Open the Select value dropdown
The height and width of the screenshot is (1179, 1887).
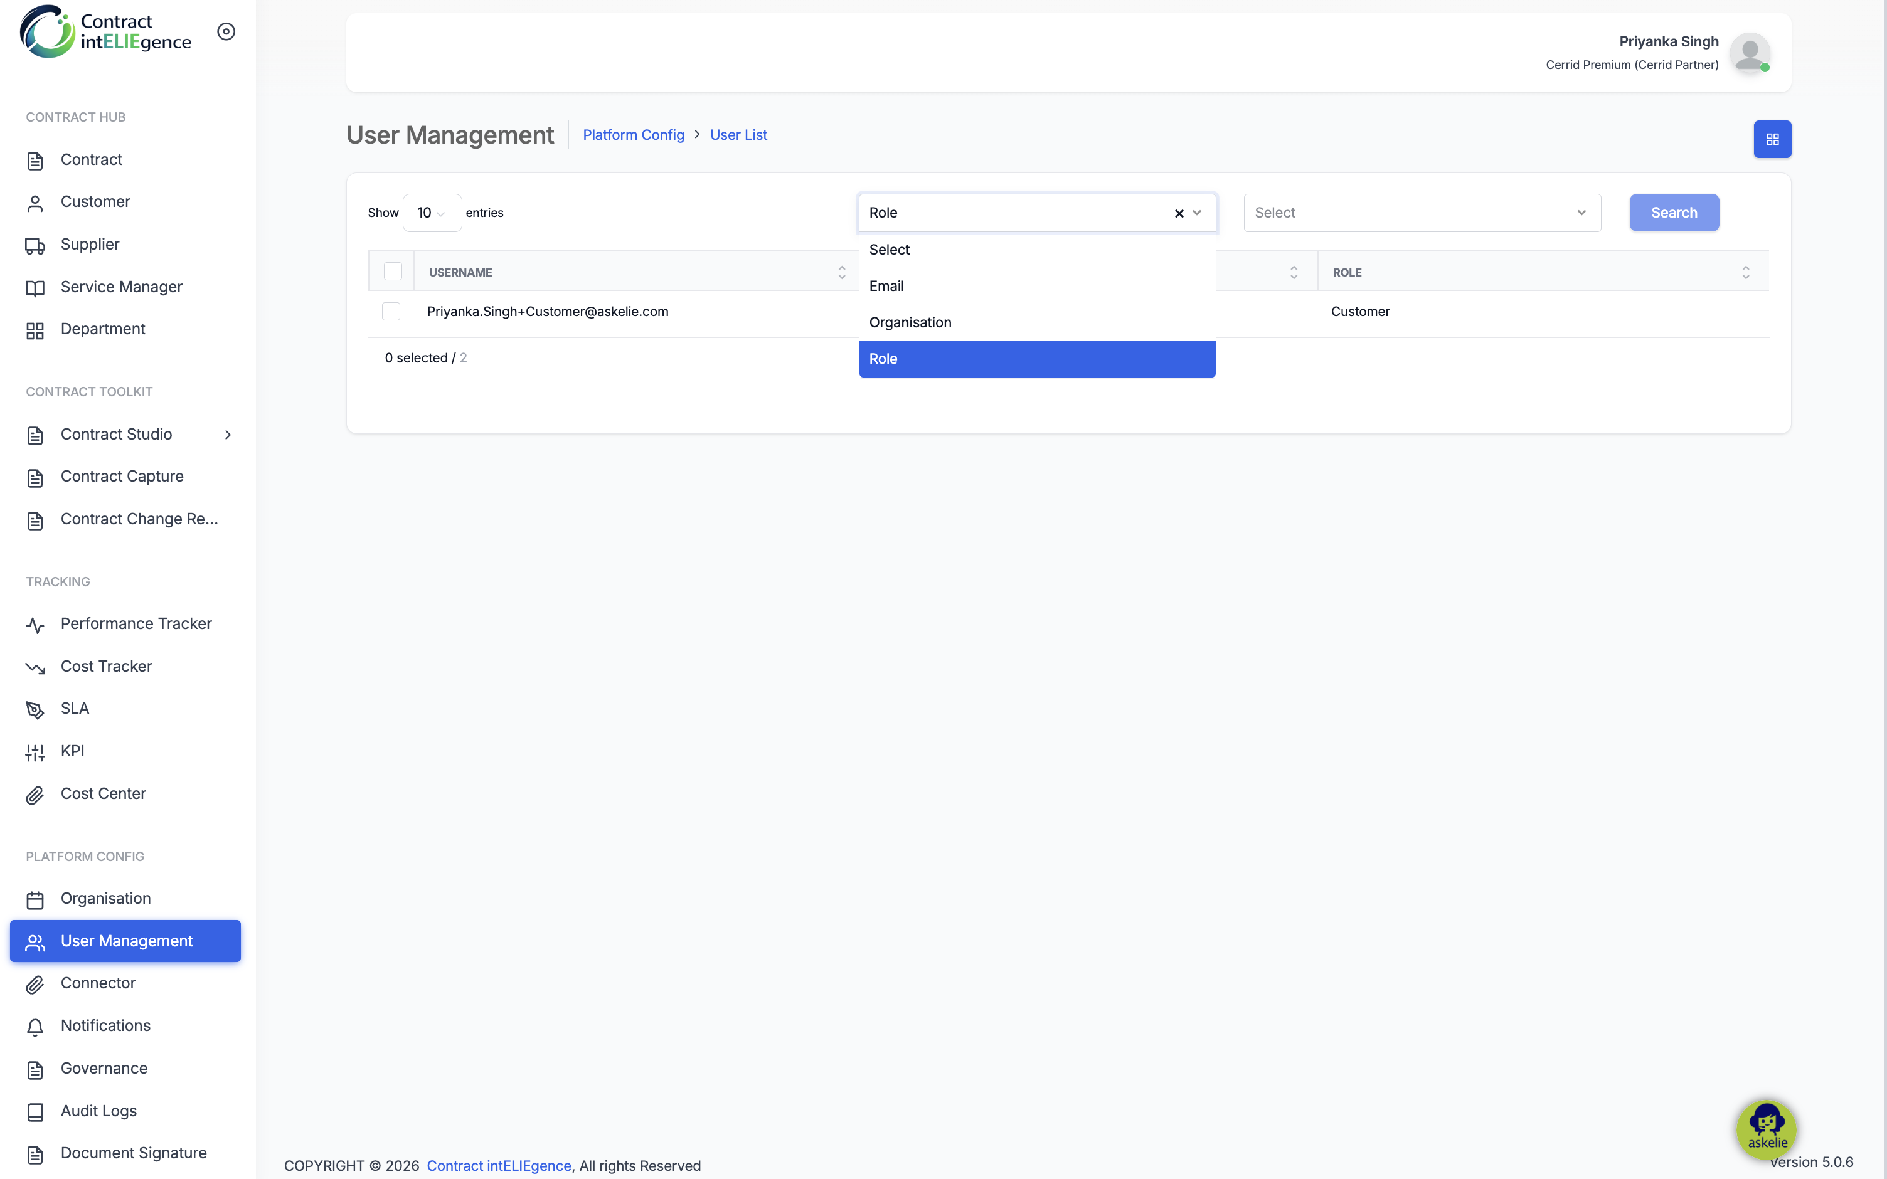pos(1422,213)
